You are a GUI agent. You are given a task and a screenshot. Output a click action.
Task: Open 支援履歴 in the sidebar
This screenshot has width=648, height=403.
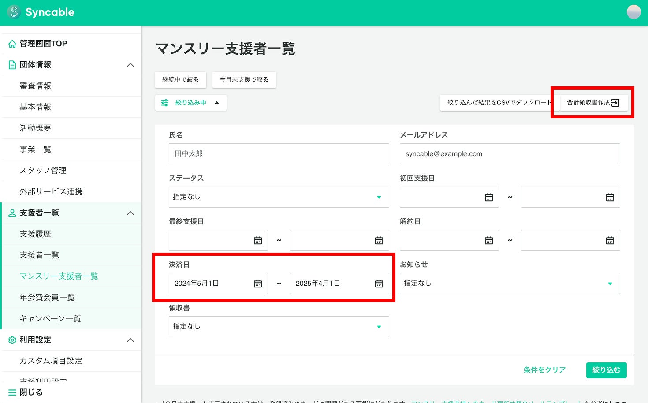pyautogui.click(x=35, y=234)
